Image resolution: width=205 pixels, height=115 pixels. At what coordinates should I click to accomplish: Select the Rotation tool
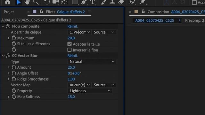point(47,2)
